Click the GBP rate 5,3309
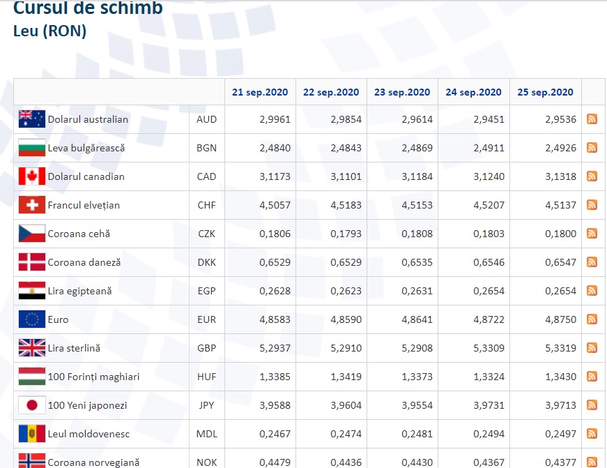The height and width of the screenshot is (468, 607). coord(489,348)
